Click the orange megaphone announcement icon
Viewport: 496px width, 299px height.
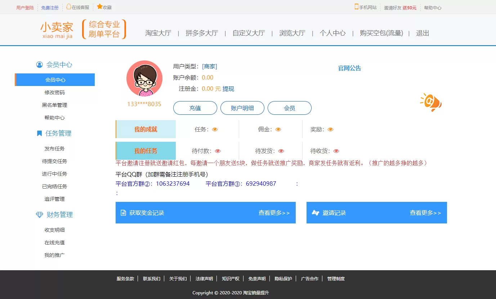431,102
